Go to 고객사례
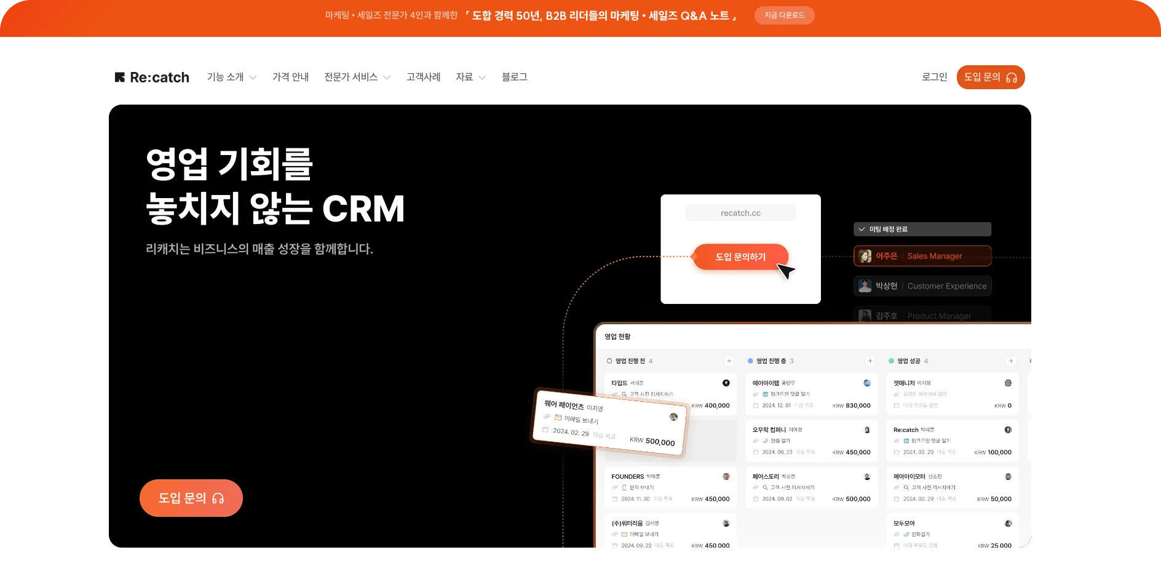Screen dimensions: 1161x587 point(423,77)
